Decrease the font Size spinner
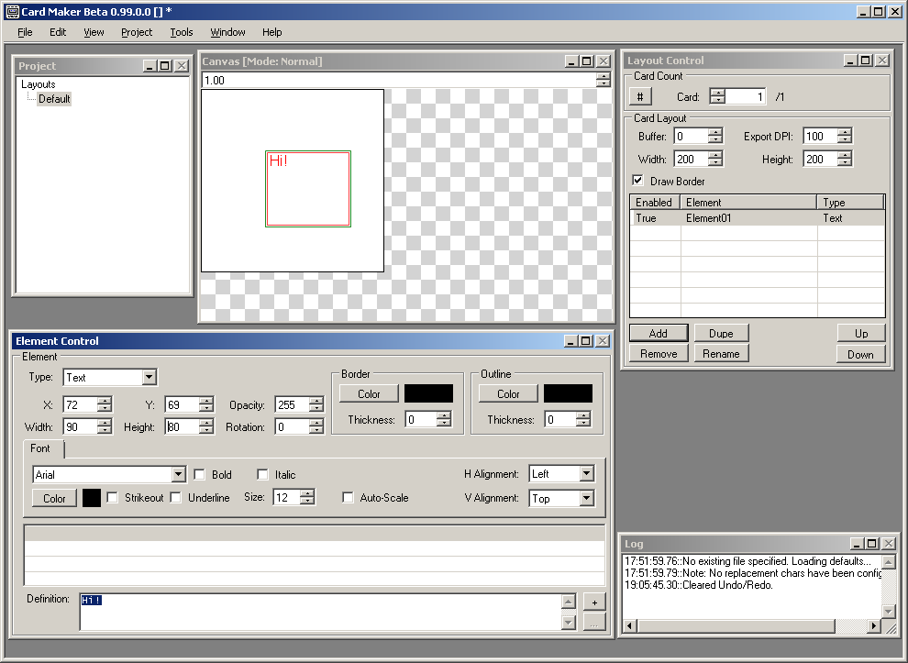The height and width of the screenshot is (663, 908). [x=307, y=502]
